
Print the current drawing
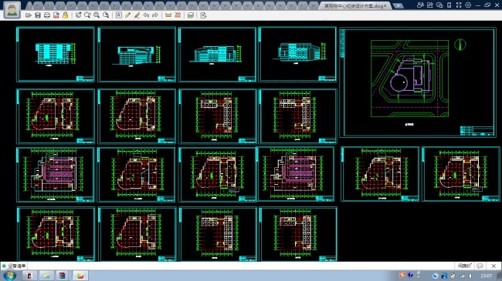click(47, 15)
